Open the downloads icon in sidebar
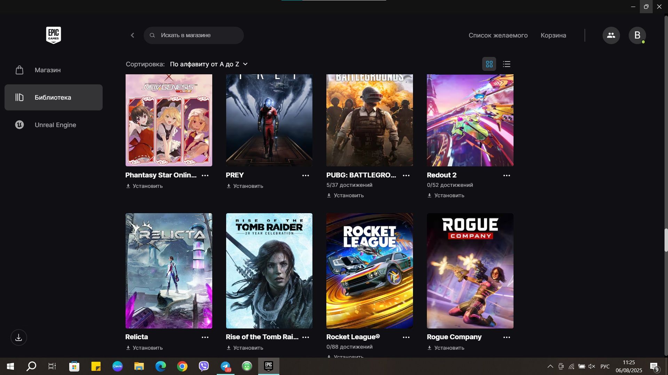 coord(19,337)
